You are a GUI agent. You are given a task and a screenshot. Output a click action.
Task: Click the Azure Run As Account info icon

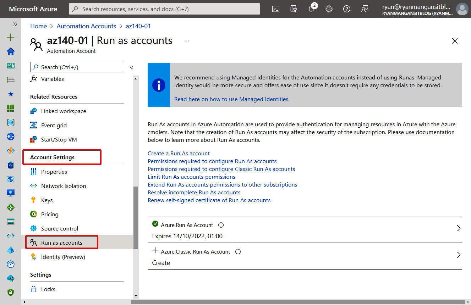click(221, 225)
